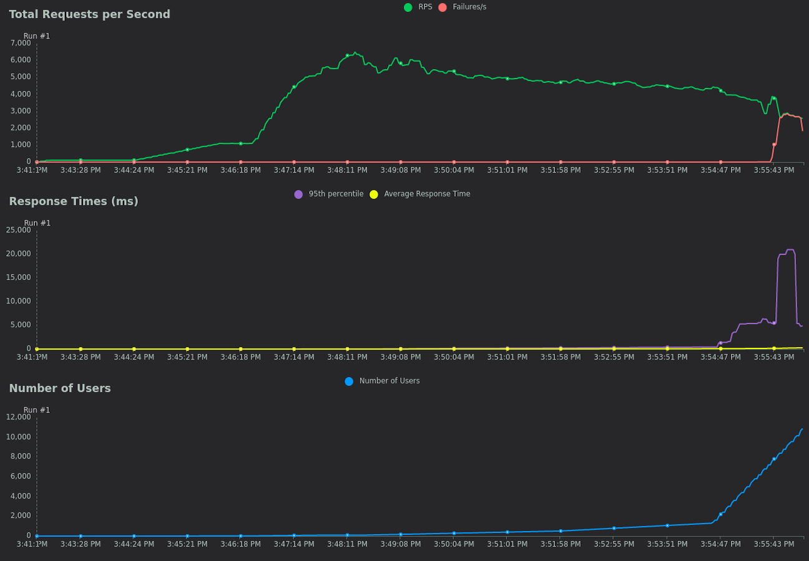
Task: Click 20,000 y-axis label in response times chart
Action: 19,254
